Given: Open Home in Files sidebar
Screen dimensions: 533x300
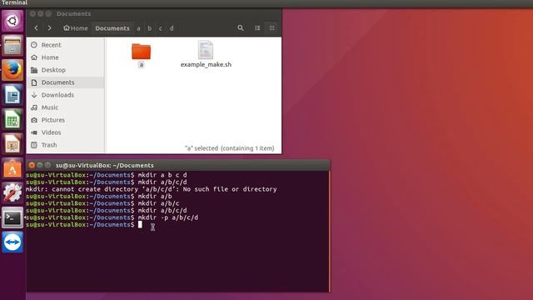Looking at the screenshot, I should (66, 57).
